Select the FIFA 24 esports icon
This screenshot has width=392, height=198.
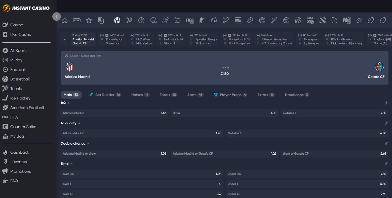coord(189,21)
